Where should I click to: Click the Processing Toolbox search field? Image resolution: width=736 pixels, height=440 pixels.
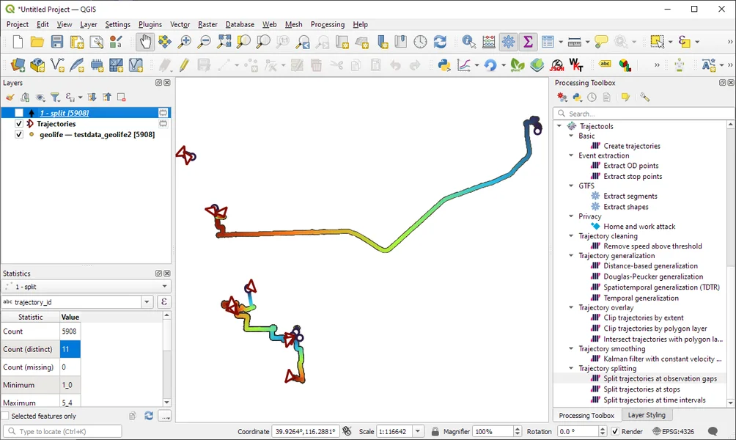click(644, 114)
